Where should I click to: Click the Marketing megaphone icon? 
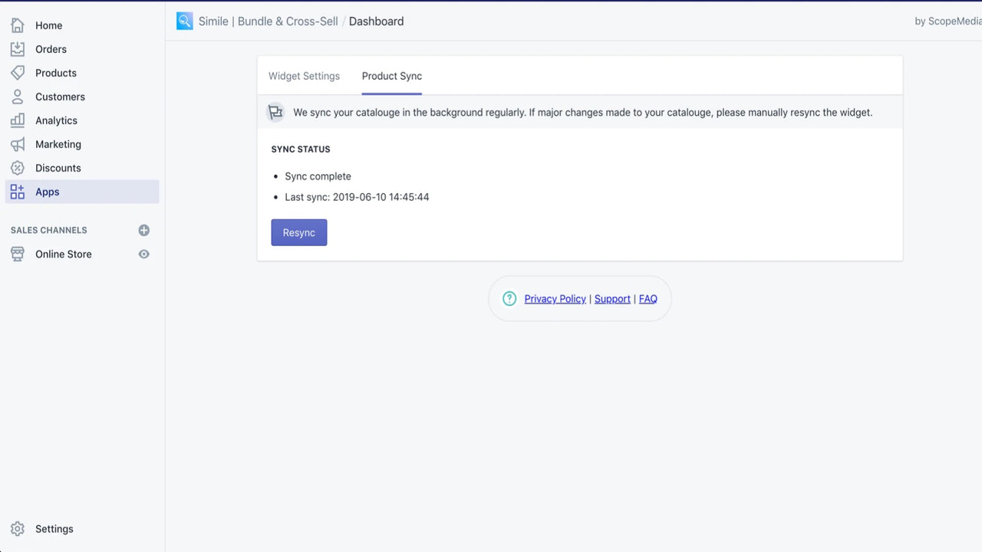point(17,143)
